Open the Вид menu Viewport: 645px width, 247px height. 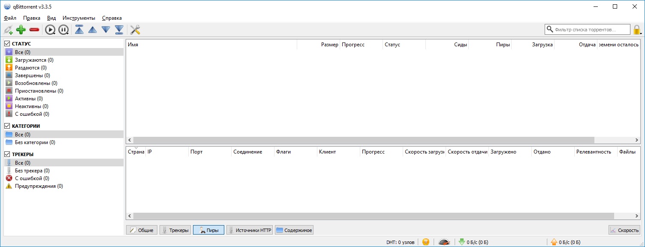[51, 18]
